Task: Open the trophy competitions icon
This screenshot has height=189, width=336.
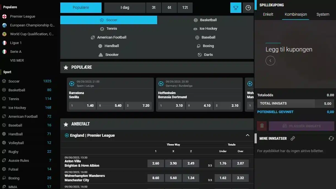Action: [x=236, y=8]
